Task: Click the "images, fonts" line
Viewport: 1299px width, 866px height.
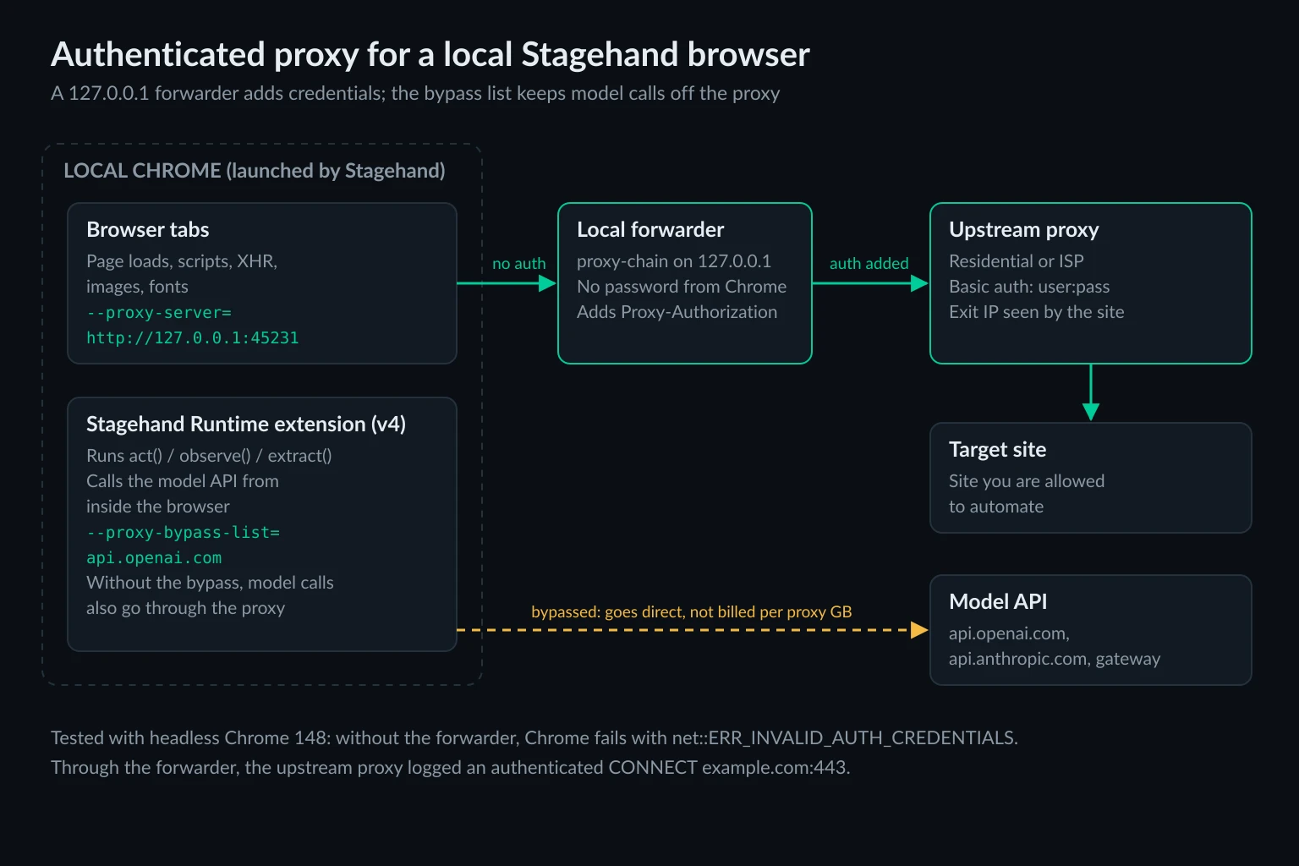Action: coord(137,287)
